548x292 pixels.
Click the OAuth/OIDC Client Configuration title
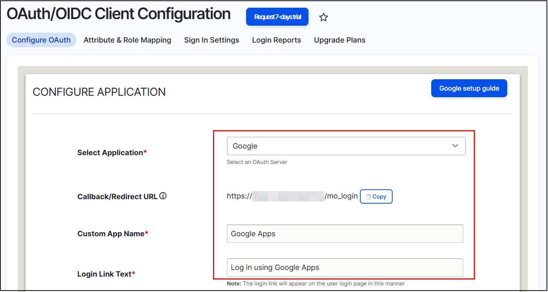119,14
